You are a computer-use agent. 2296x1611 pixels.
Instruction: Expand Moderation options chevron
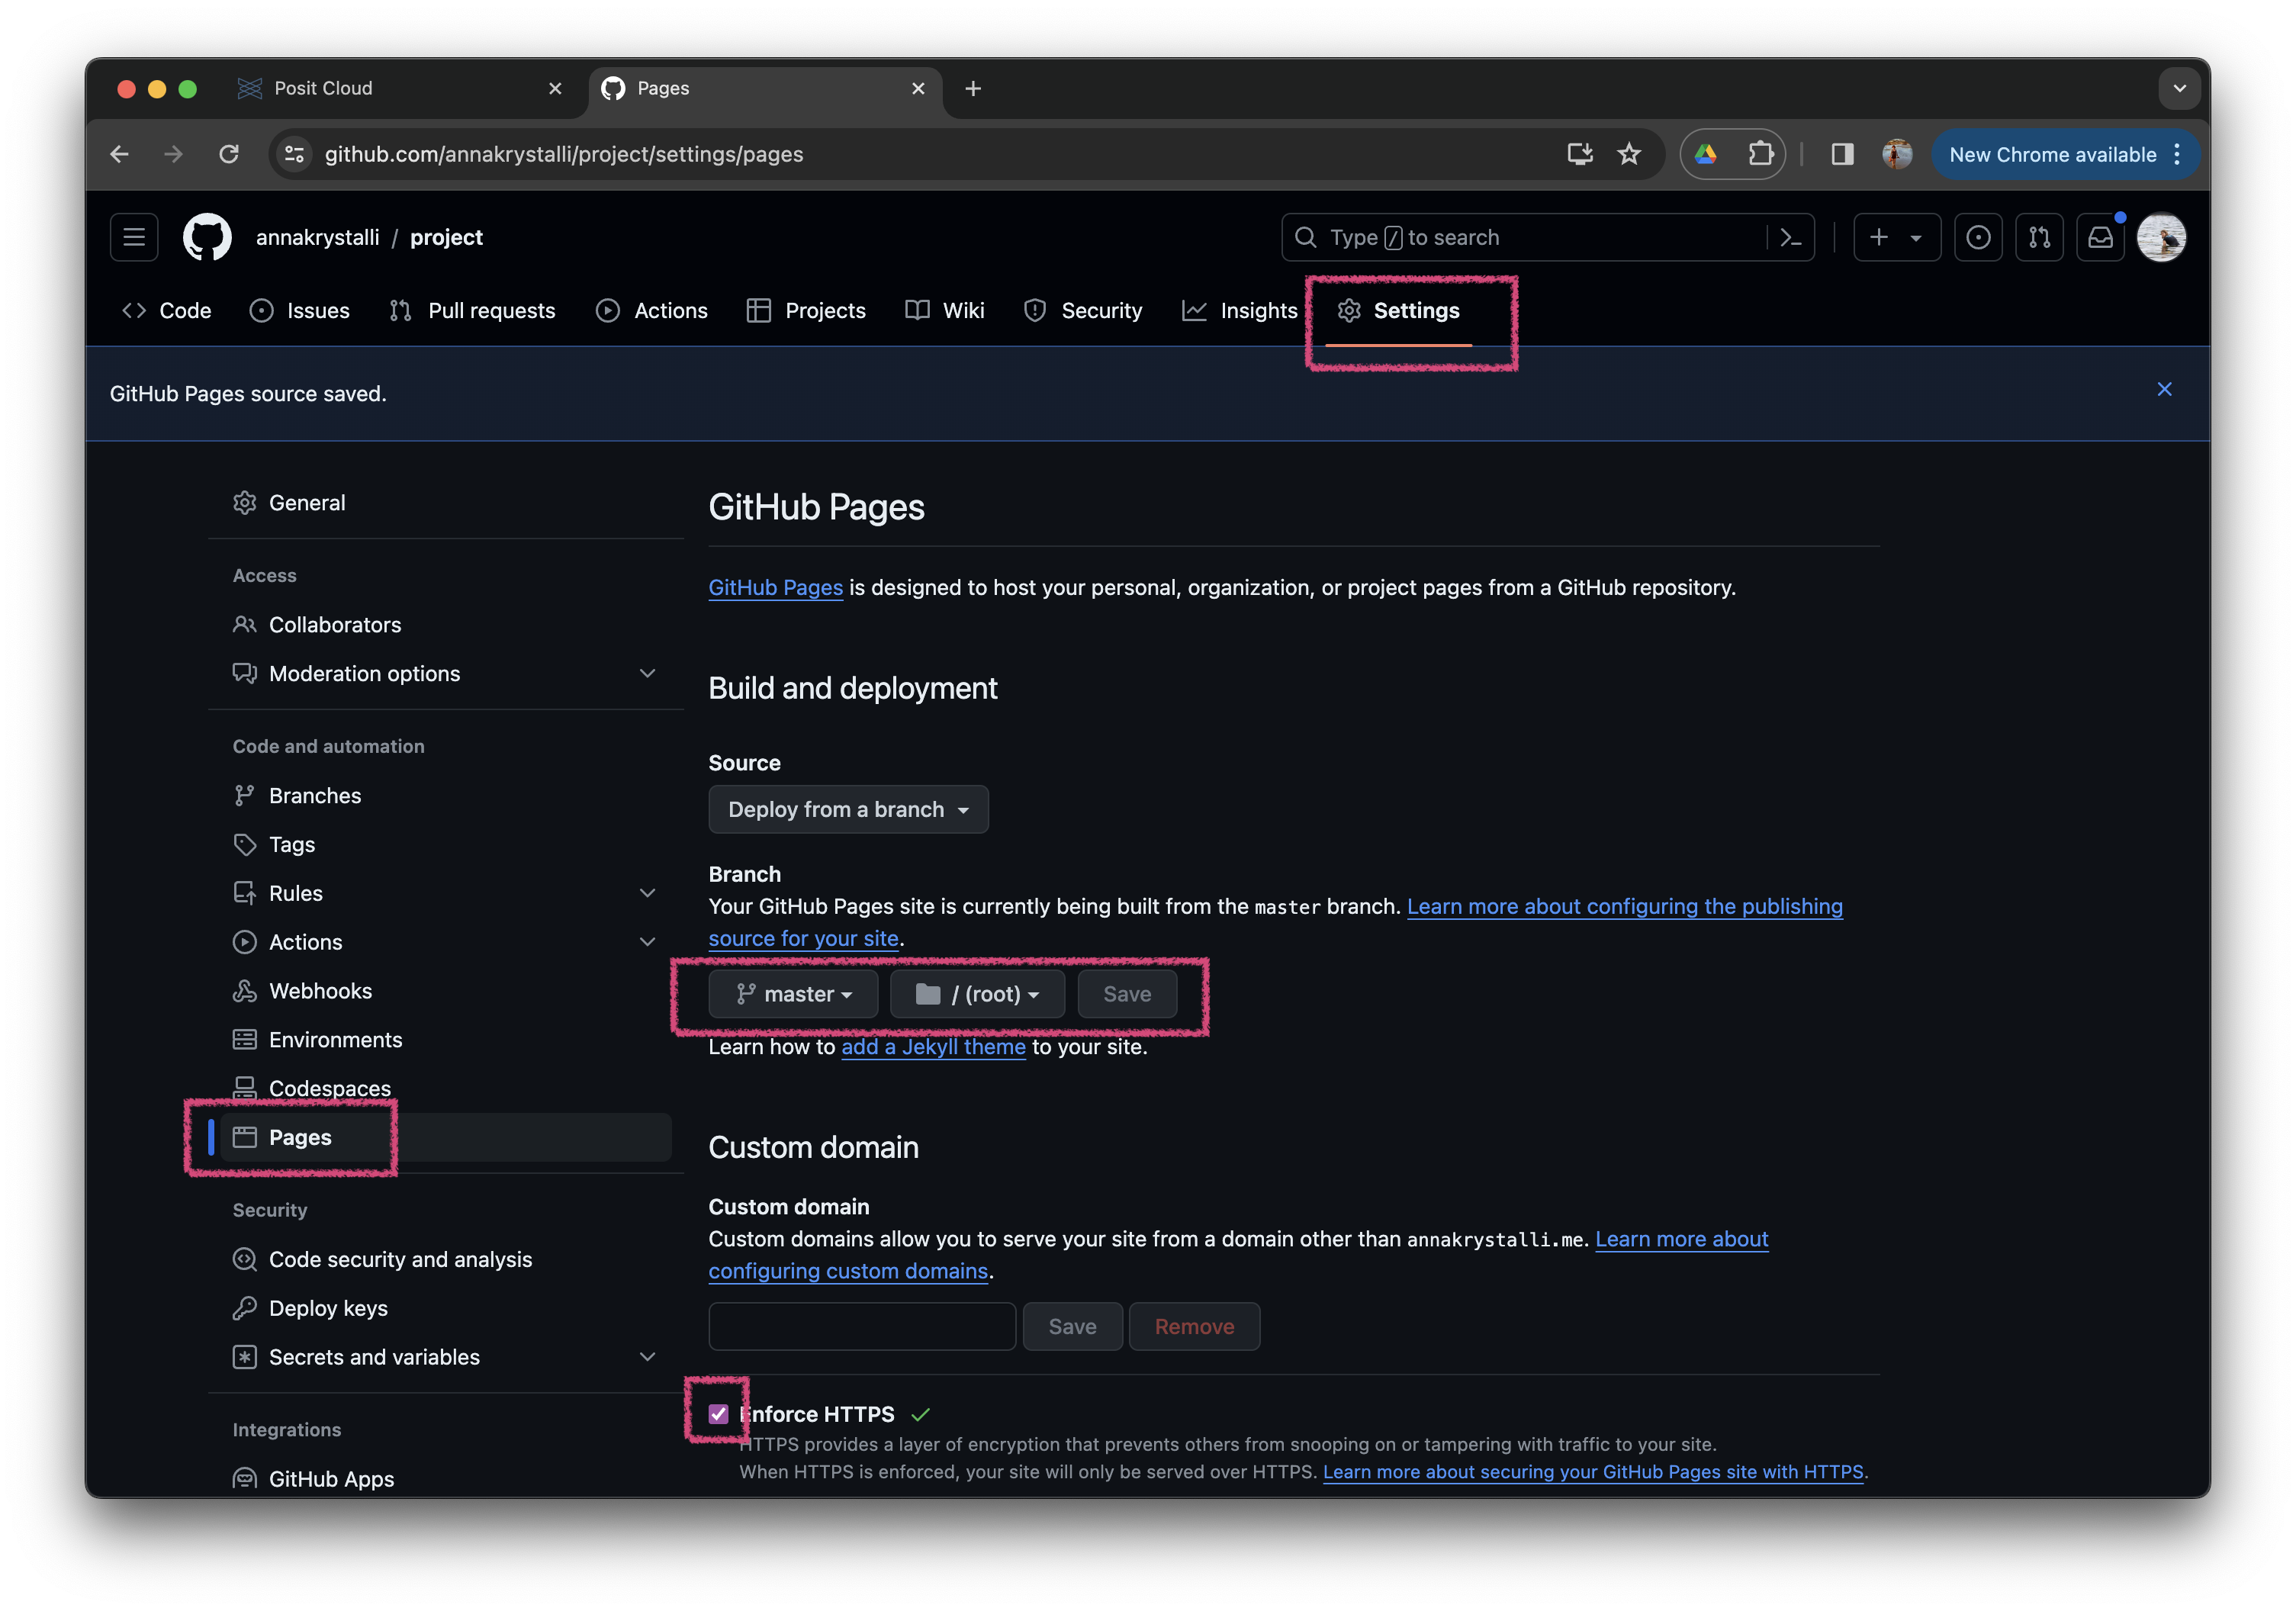(647, 674)
